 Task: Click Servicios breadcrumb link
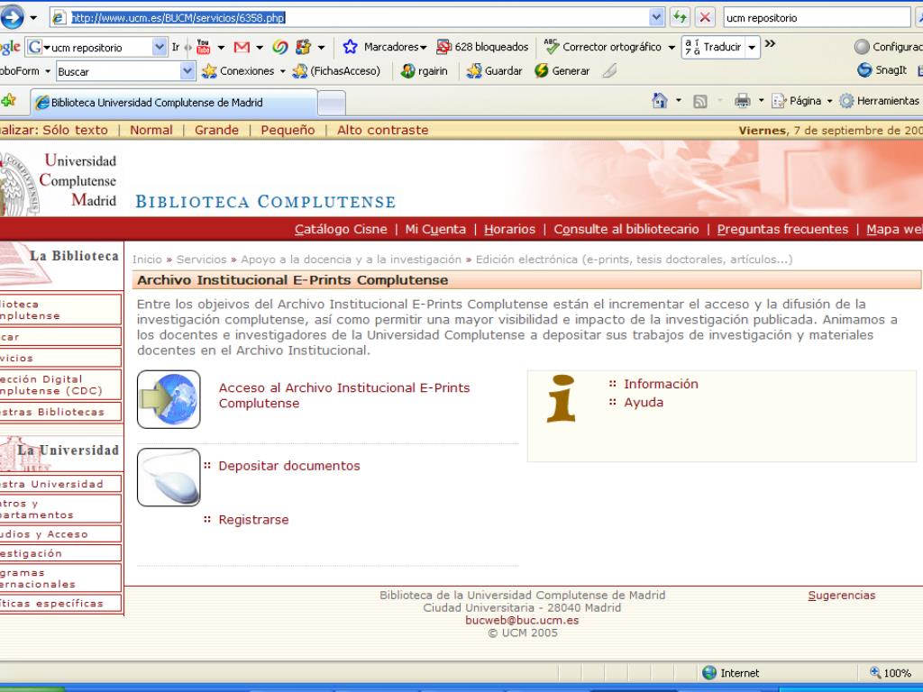[x=201, y=259]
